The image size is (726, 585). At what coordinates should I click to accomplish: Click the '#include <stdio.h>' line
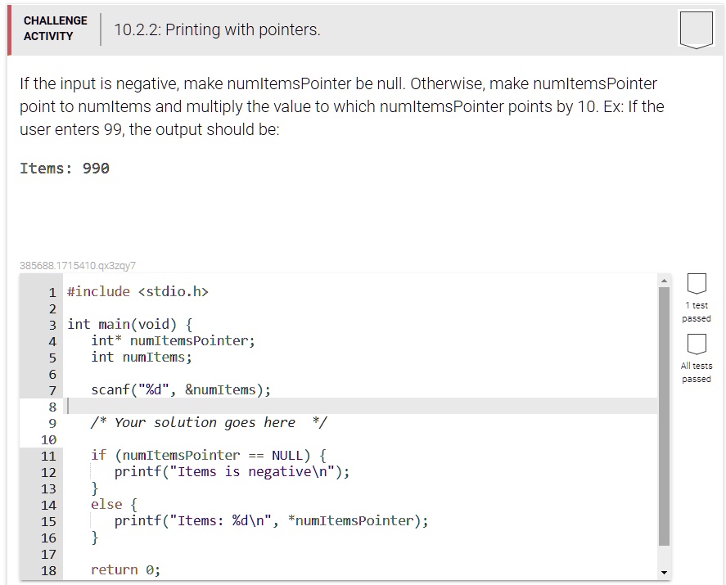coord(138,291)
